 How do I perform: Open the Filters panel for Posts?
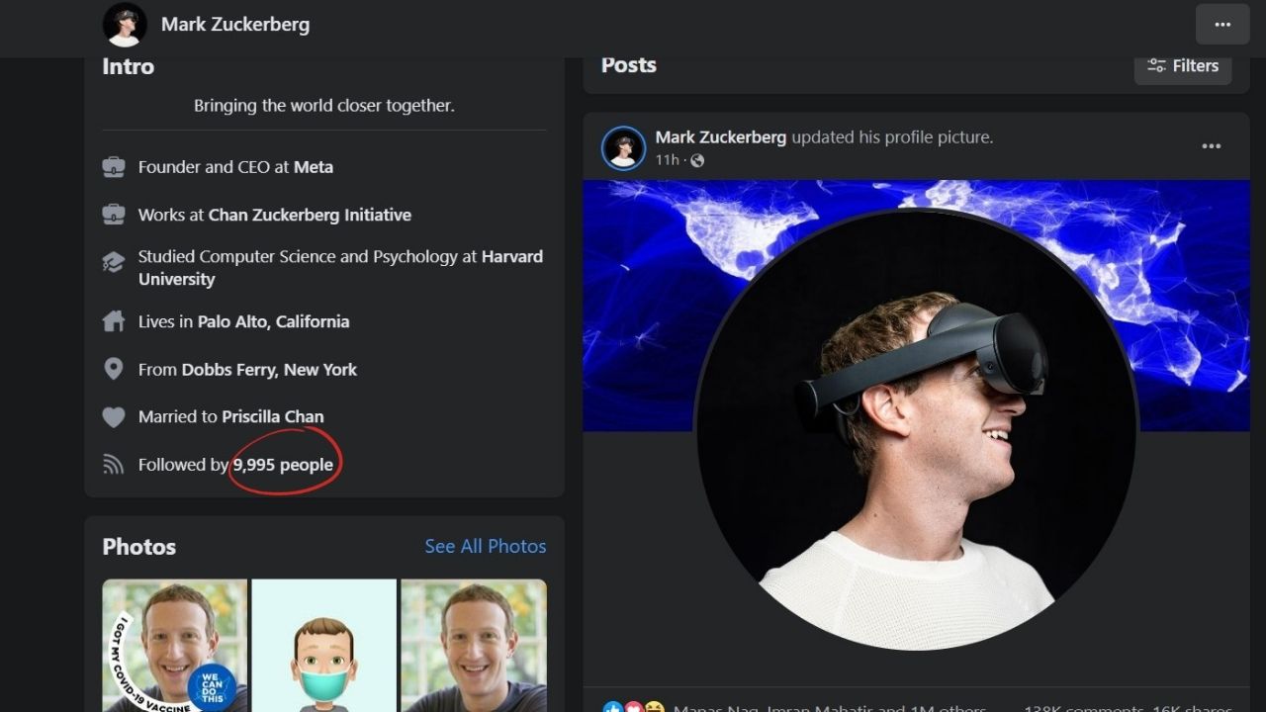(x=1183, y=65)
